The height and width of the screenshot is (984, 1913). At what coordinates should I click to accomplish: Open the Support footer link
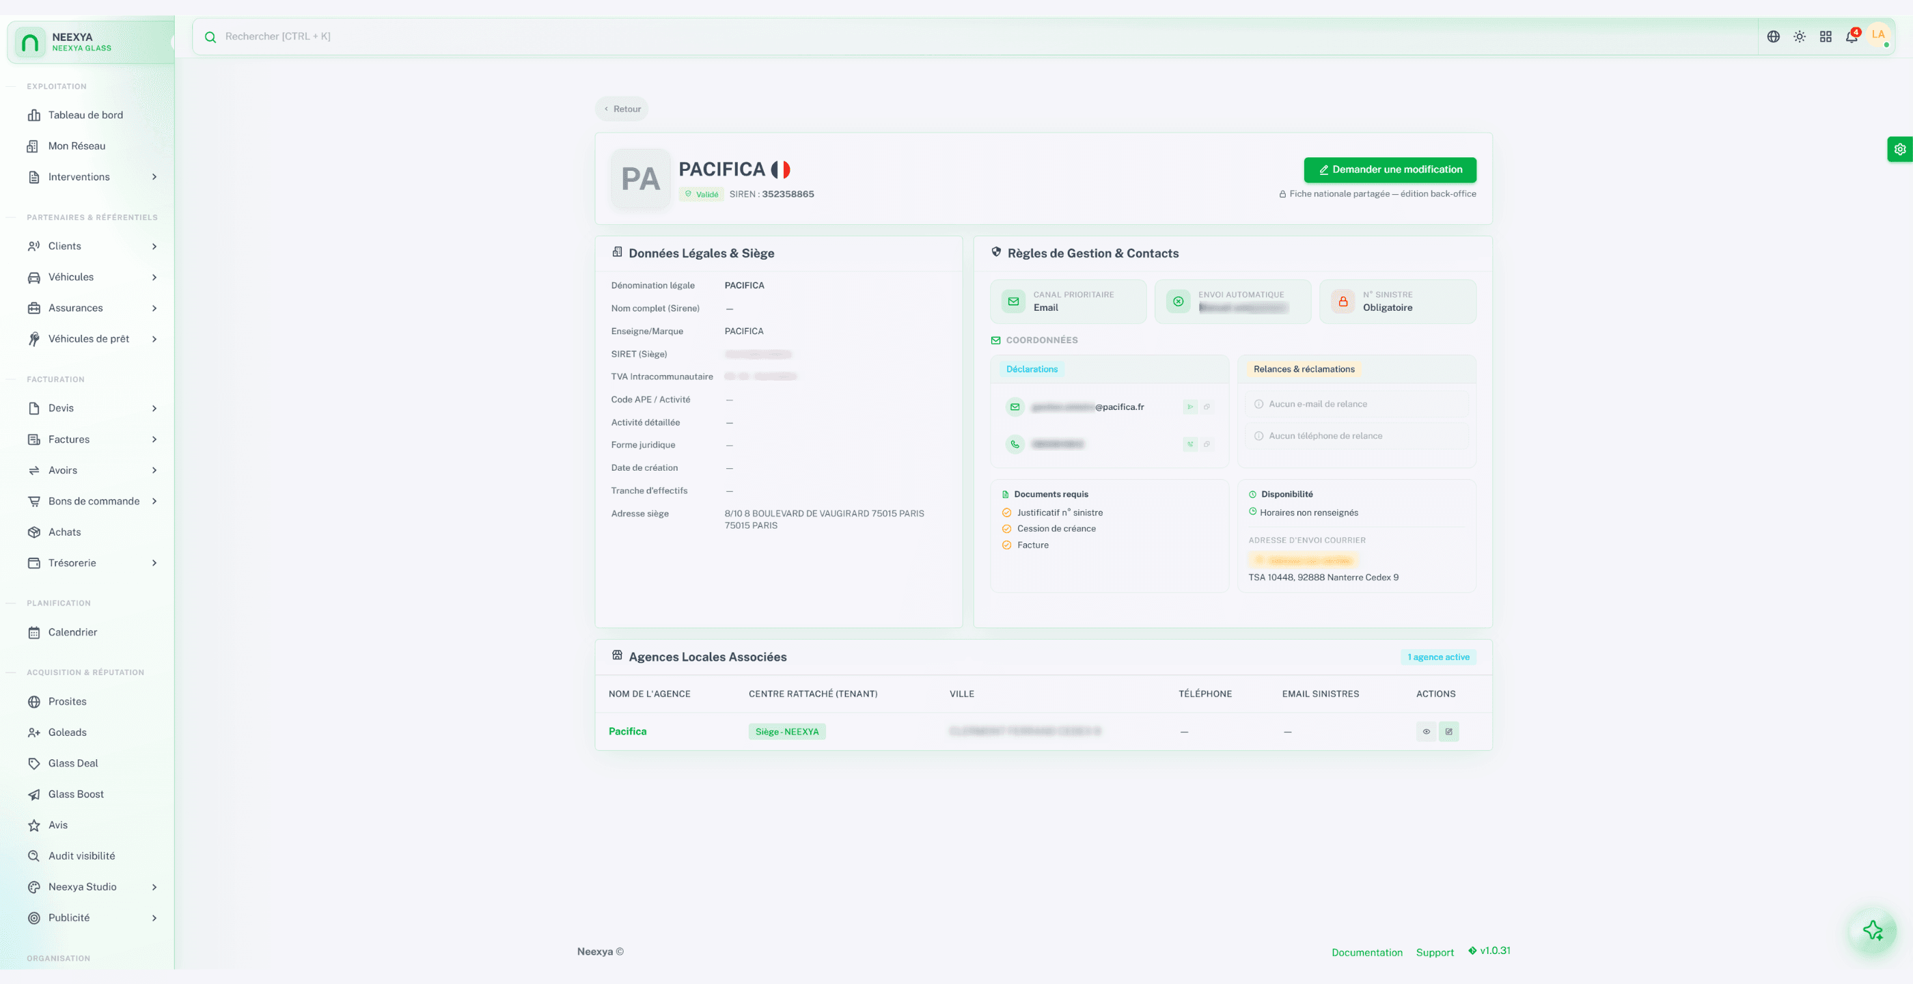coord(1435,953)
